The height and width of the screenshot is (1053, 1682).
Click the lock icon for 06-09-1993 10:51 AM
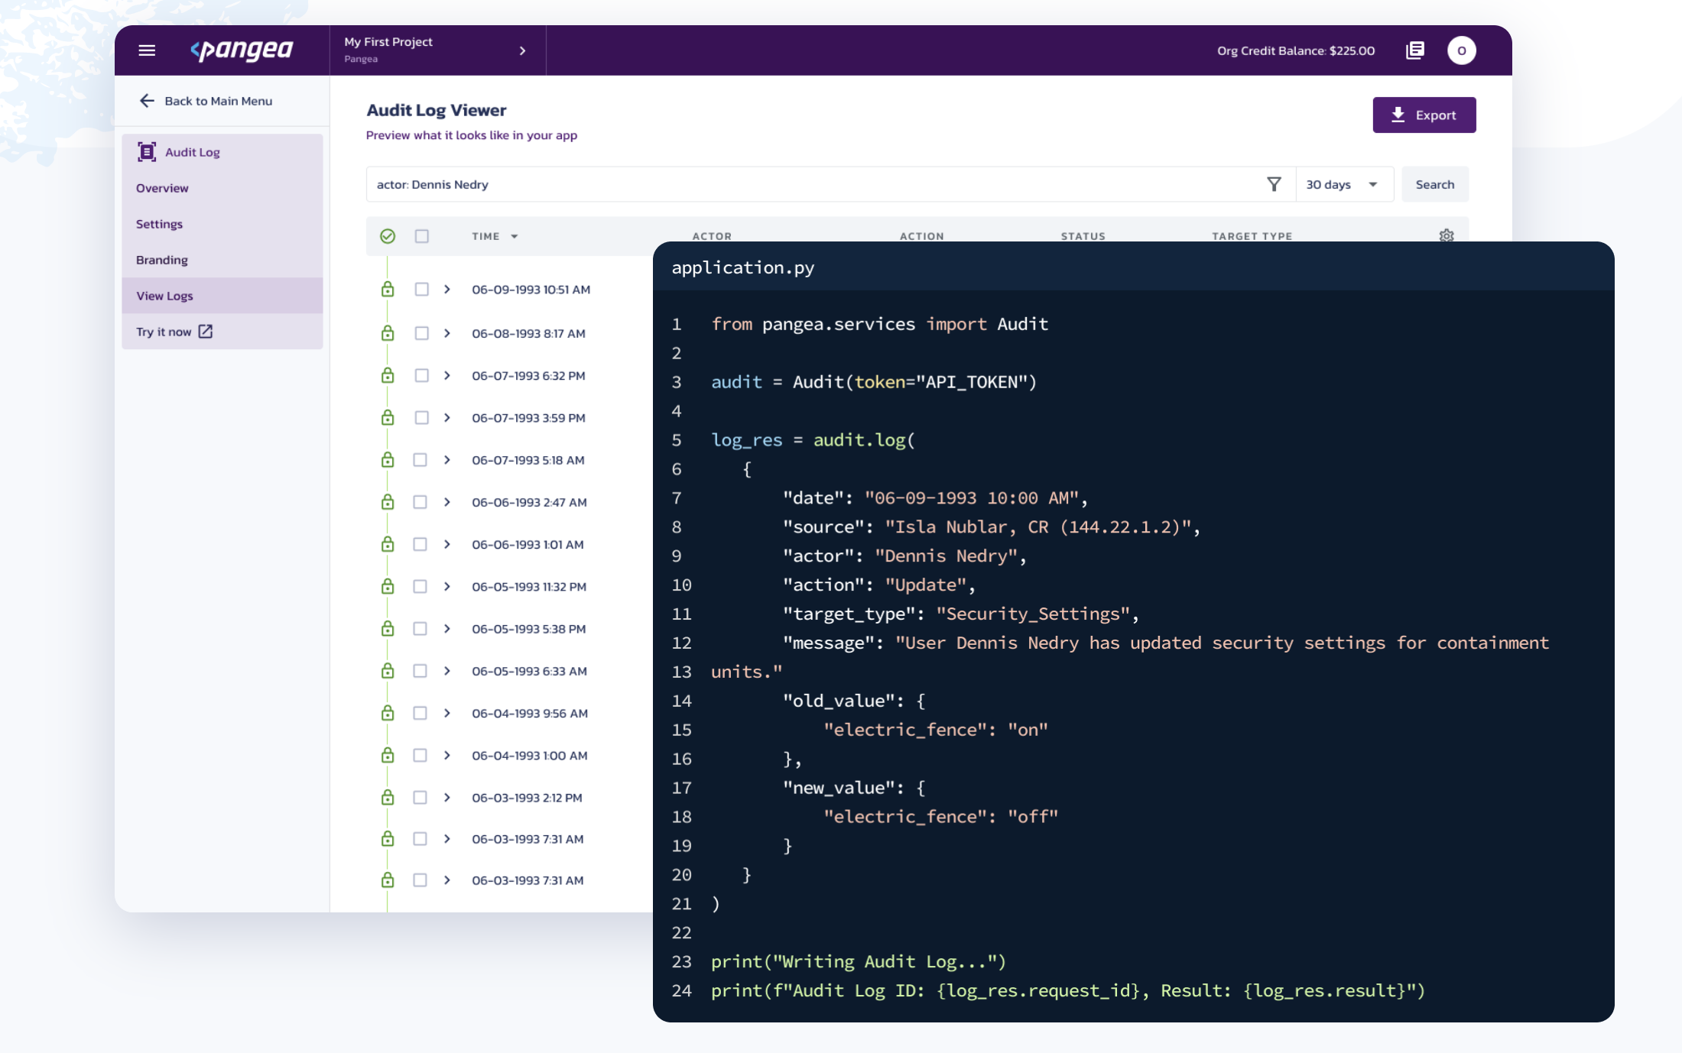tap(388, 289)
